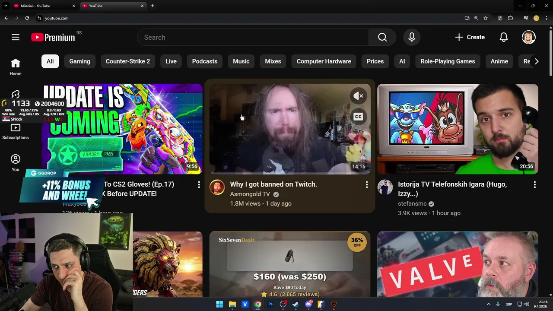Screen dimensions: 553x311
Task: Open Steam from the taskbar
Action: click(x=296, y=304)
